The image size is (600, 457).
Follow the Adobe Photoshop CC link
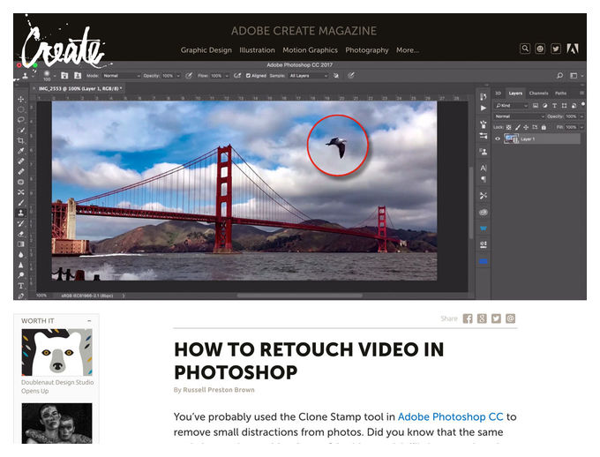pos(450,416)
